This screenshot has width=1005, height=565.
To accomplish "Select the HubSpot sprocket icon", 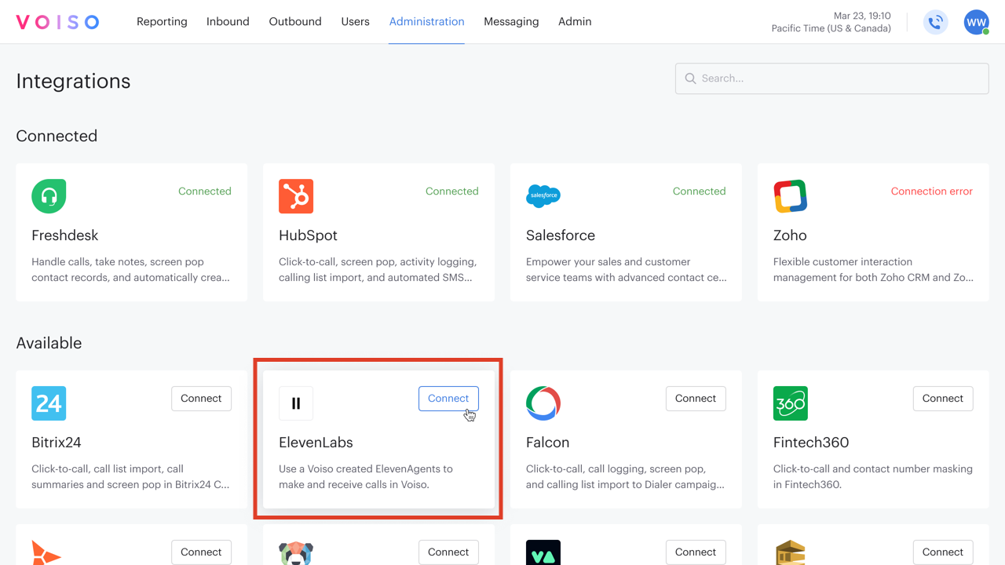I will pyautogui.click(x=296, y=195).
